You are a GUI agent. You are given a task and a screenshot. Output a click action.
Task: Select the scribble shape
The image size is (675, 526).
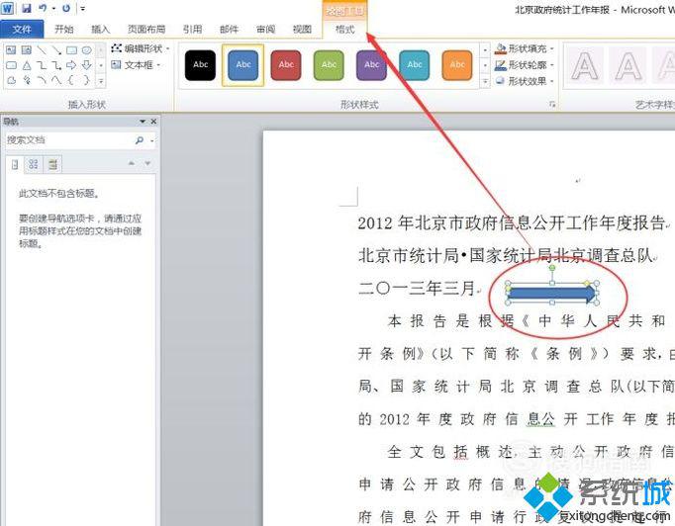point(27,80)
